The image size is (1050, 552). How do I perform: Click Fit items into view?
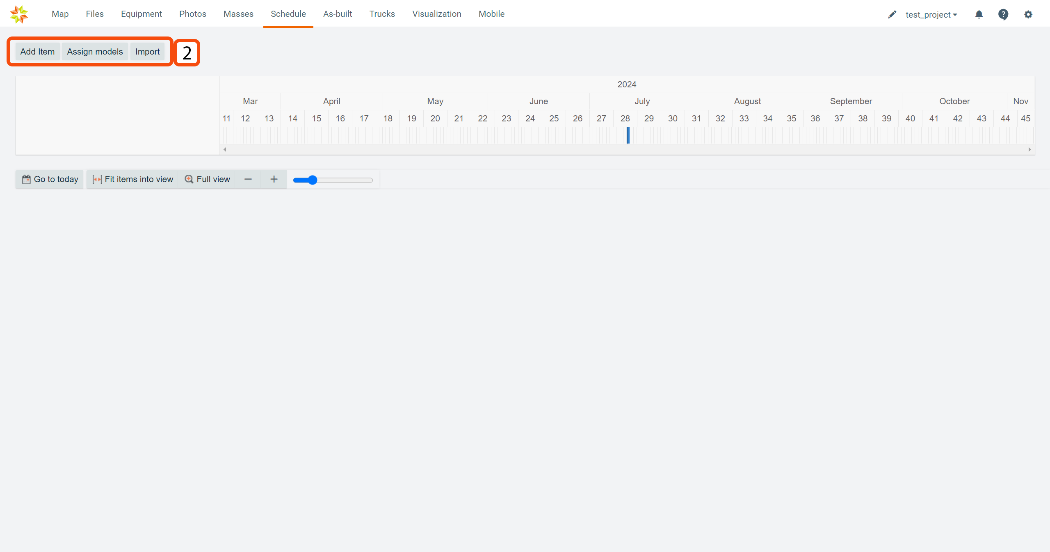[132, 179]
